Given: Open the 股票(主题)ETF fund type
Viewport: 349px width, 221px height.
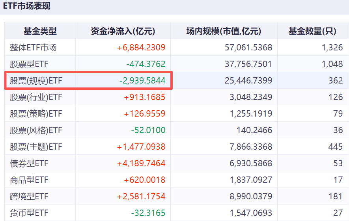Looking at the screenshot, I should click(x=36, y=147).
